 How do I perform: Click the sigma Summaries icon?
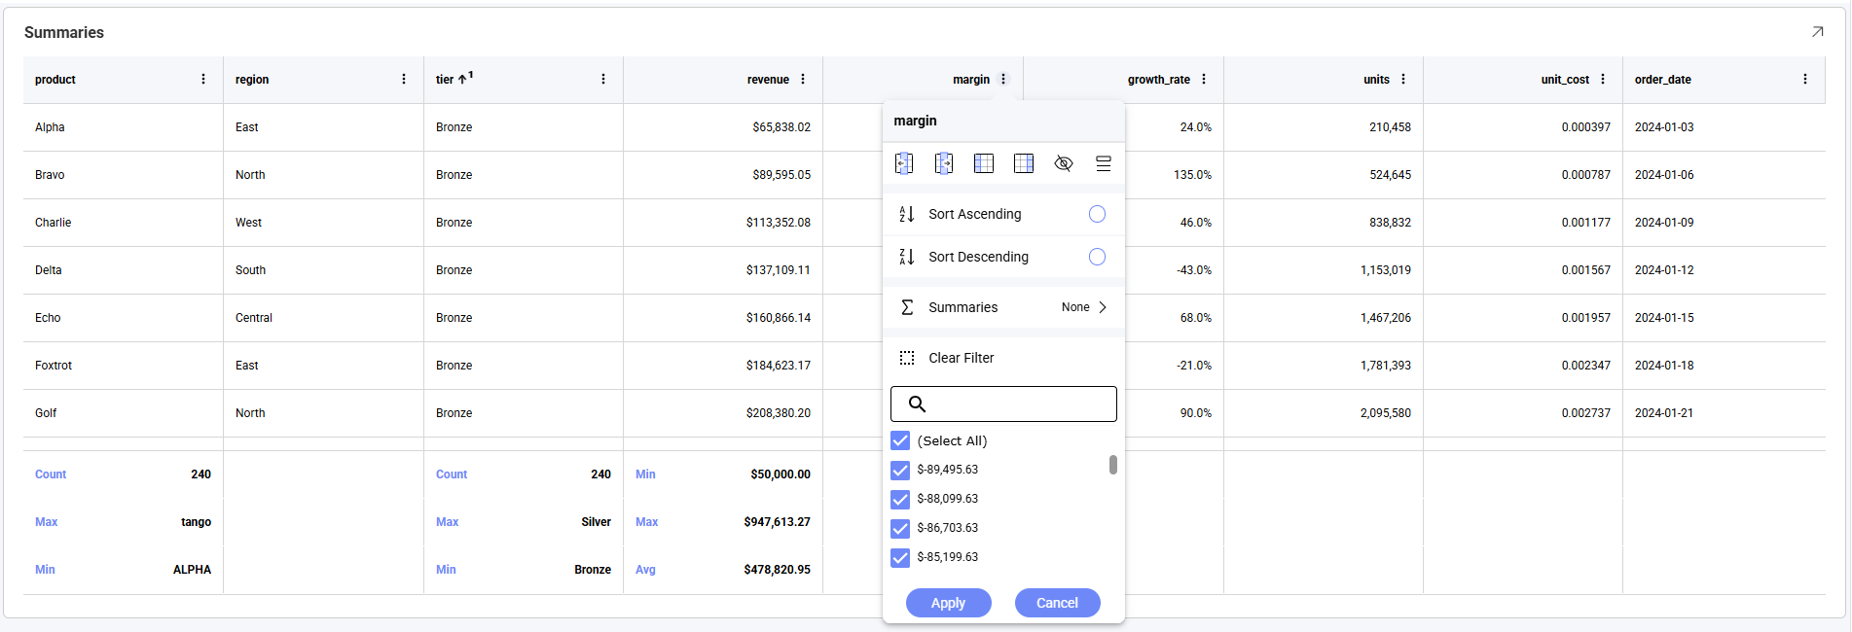pos(907,307)
